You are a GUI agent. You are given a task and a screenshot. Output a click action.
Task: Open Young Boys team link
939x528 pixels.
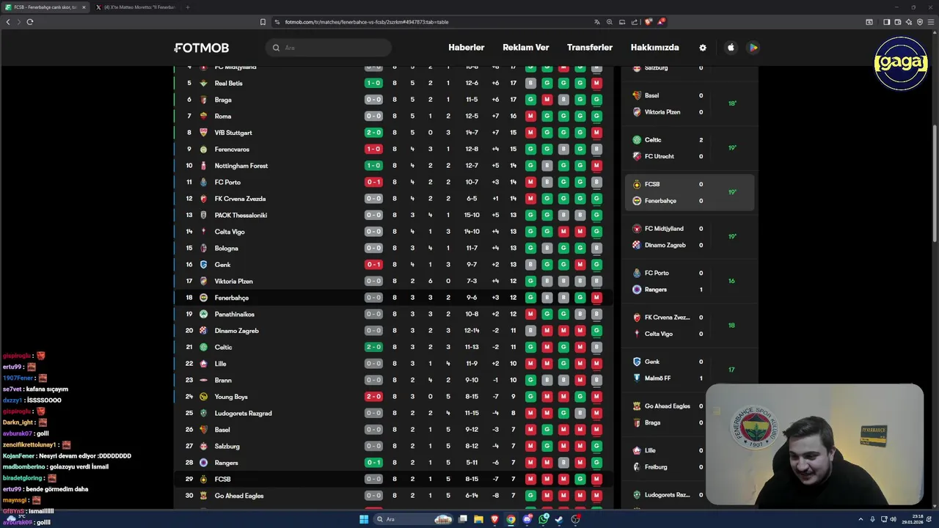[231, 397]
